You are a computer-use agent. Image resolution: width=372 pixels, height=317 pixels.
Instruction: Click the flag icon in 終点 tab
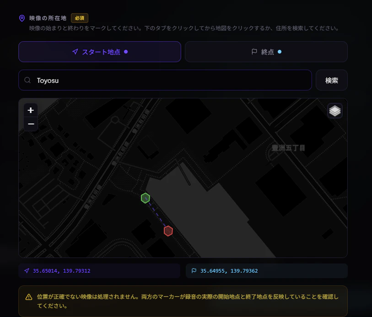point(254,51)
